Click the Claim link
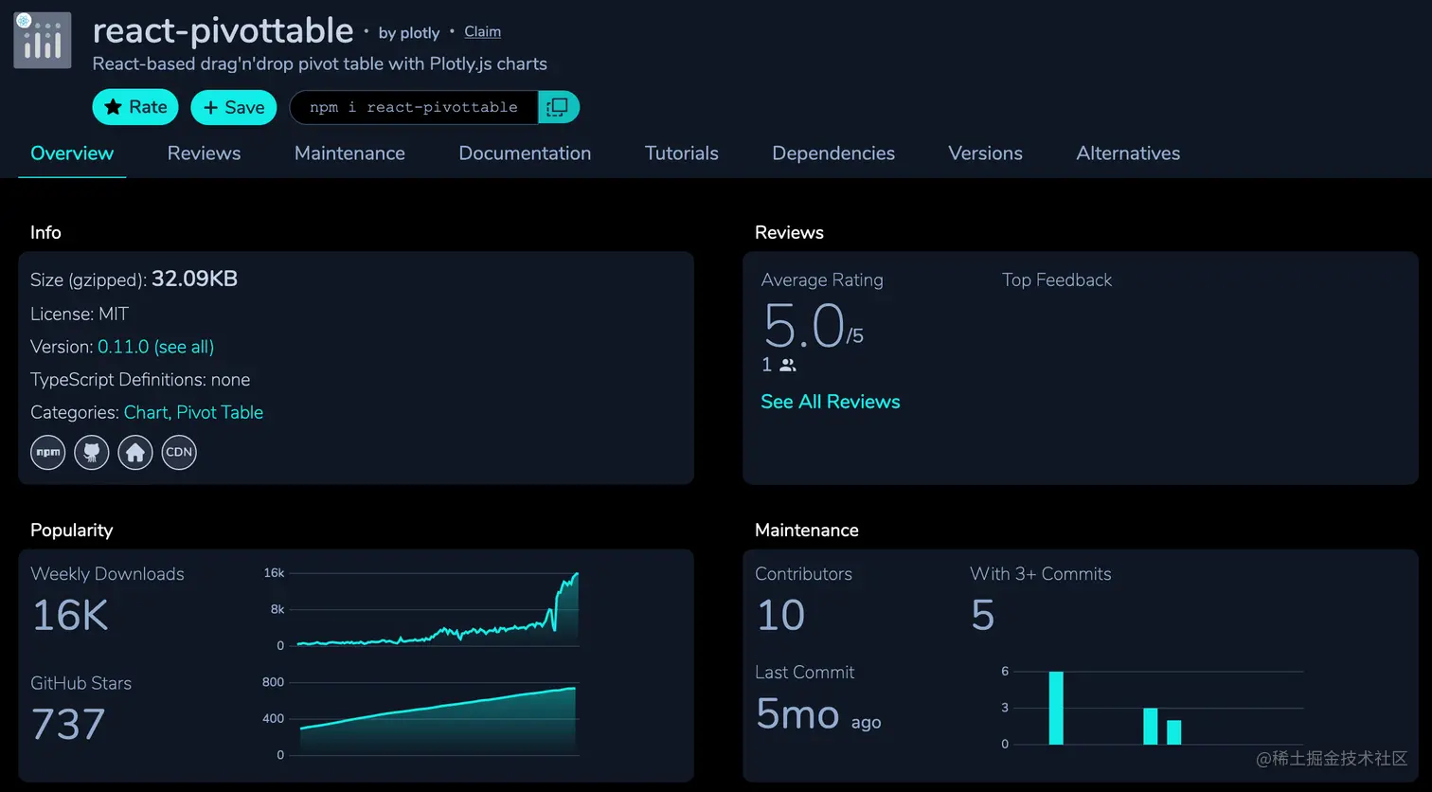Screen dimensions: 1432x792 click(x=482, y=32)
